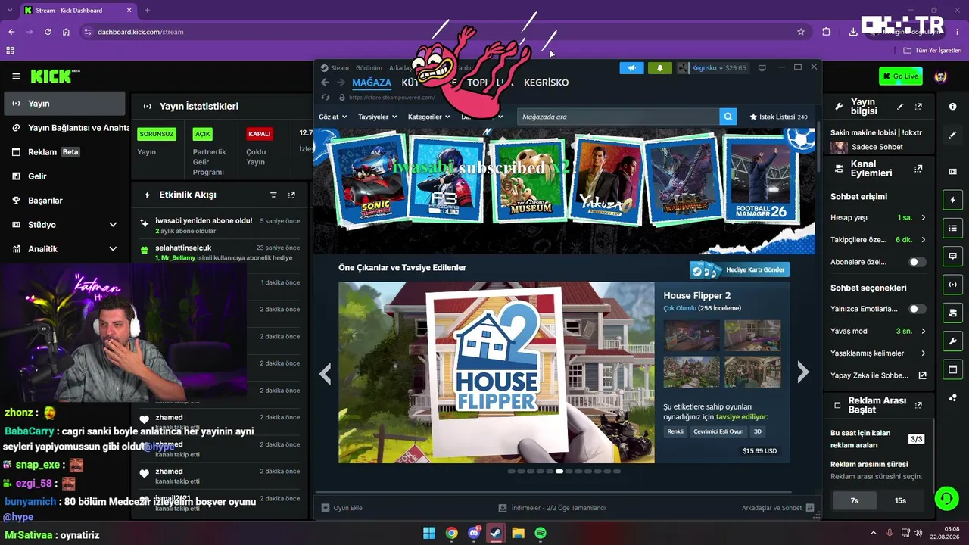Open the Göz at dropdown in Steam
The image size is (969, 545).
(332, 117)
